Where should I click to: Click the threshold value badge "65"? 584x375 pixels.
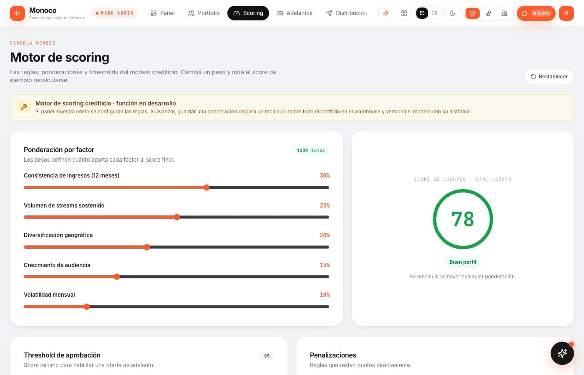point(267,356)
